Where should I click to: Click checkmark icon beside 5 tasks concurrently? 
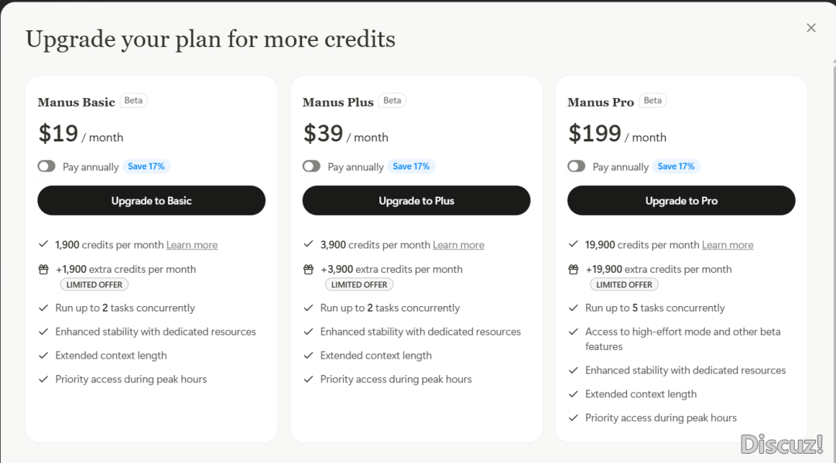coord(574,308)
